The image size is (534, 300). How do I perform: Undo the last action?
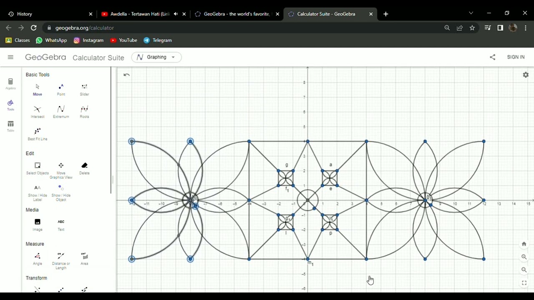click(126, 75)
